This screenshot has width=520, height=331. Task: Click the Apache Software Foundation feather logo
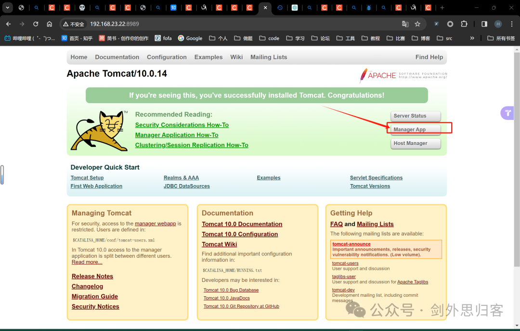point(403,75)
